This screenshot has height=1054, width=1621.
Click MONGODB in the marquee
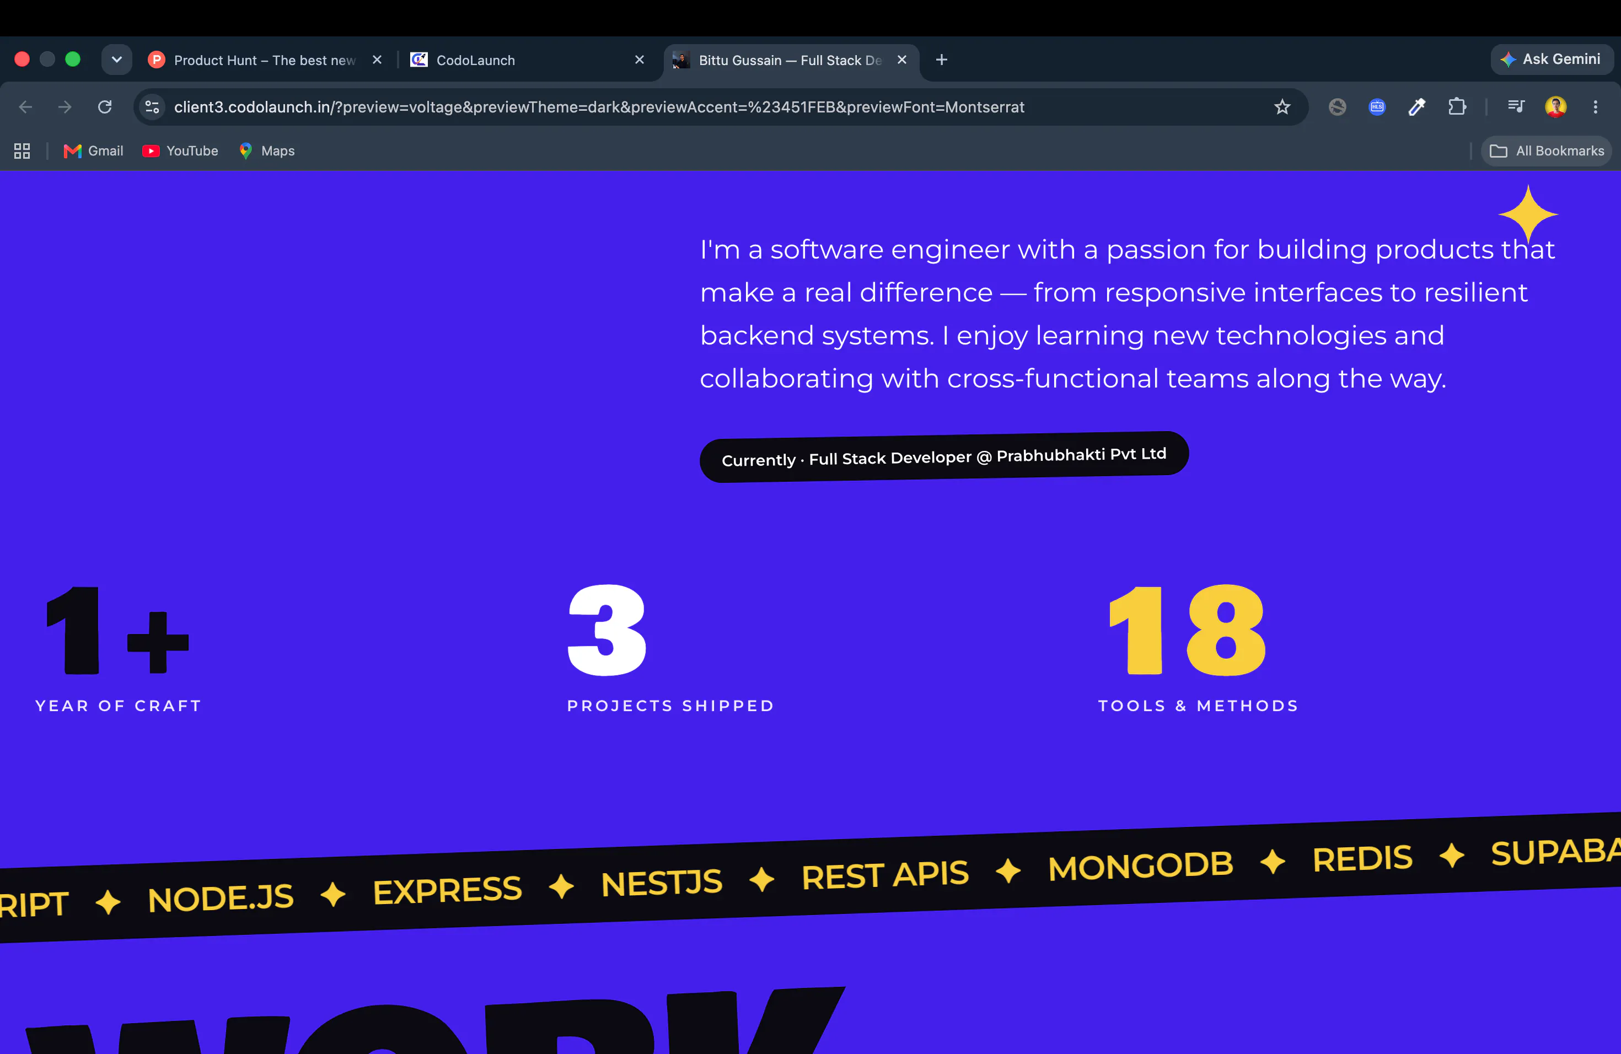1141,867
